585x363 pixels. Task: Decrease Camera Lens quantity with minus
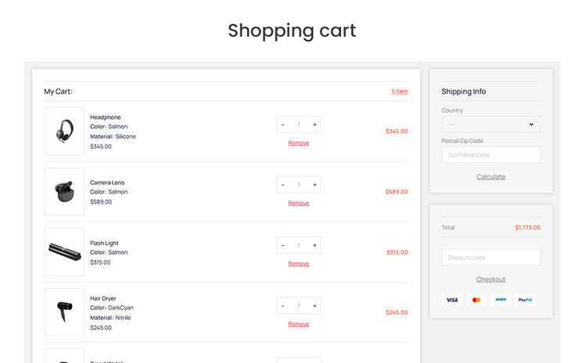[x=283, y=185]
